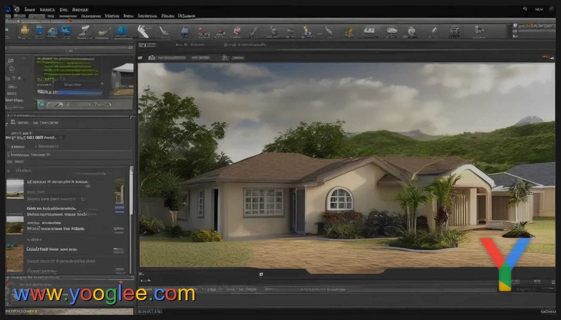Open the dropdown in the viewport's top toolbar
The height and width of the screenshot is (320, 561).
201,57
